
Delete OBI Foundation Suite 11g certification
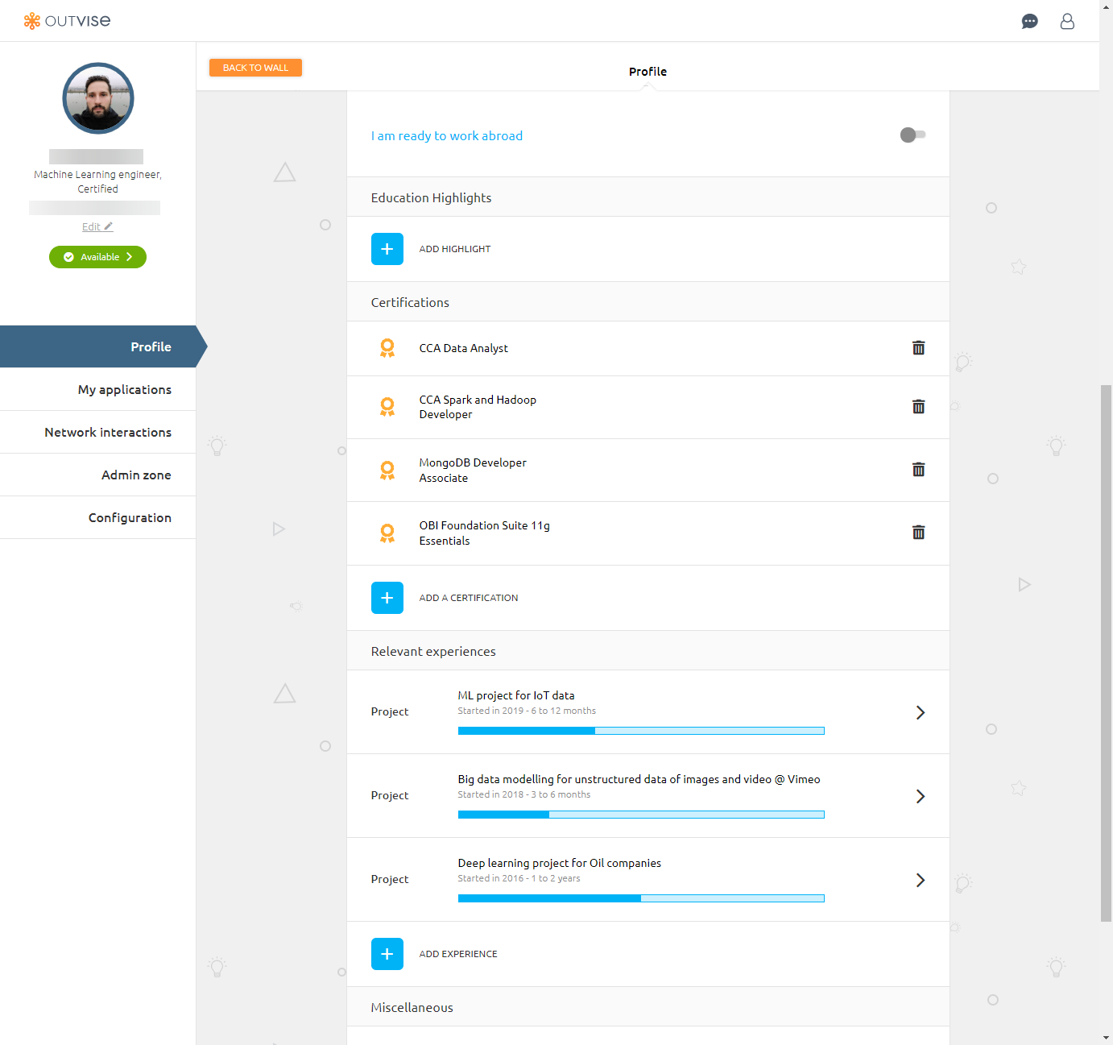coord(918,533)
